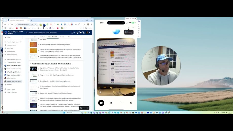Open the Windows Start button
Viewport: 233px width, 131px height.
[x=64, y=113]
